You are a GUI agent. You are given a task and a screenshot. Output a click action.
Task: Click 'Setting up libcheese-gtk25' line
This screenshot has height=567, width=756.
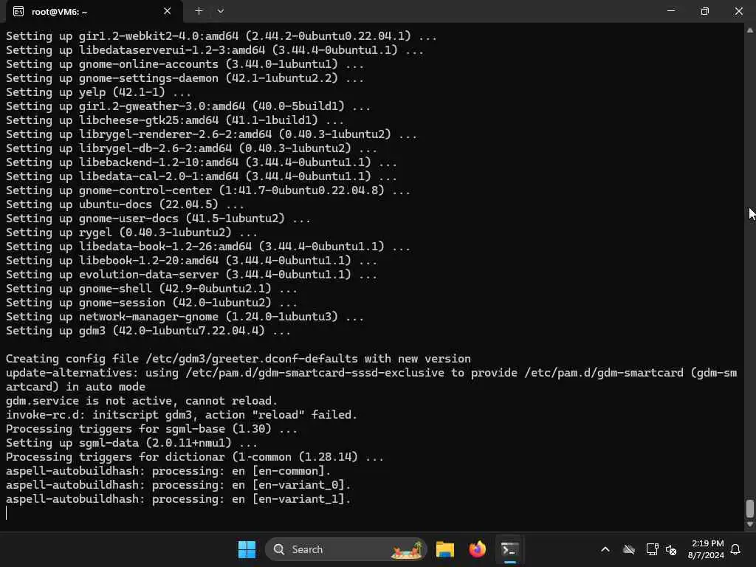(175, 120)
